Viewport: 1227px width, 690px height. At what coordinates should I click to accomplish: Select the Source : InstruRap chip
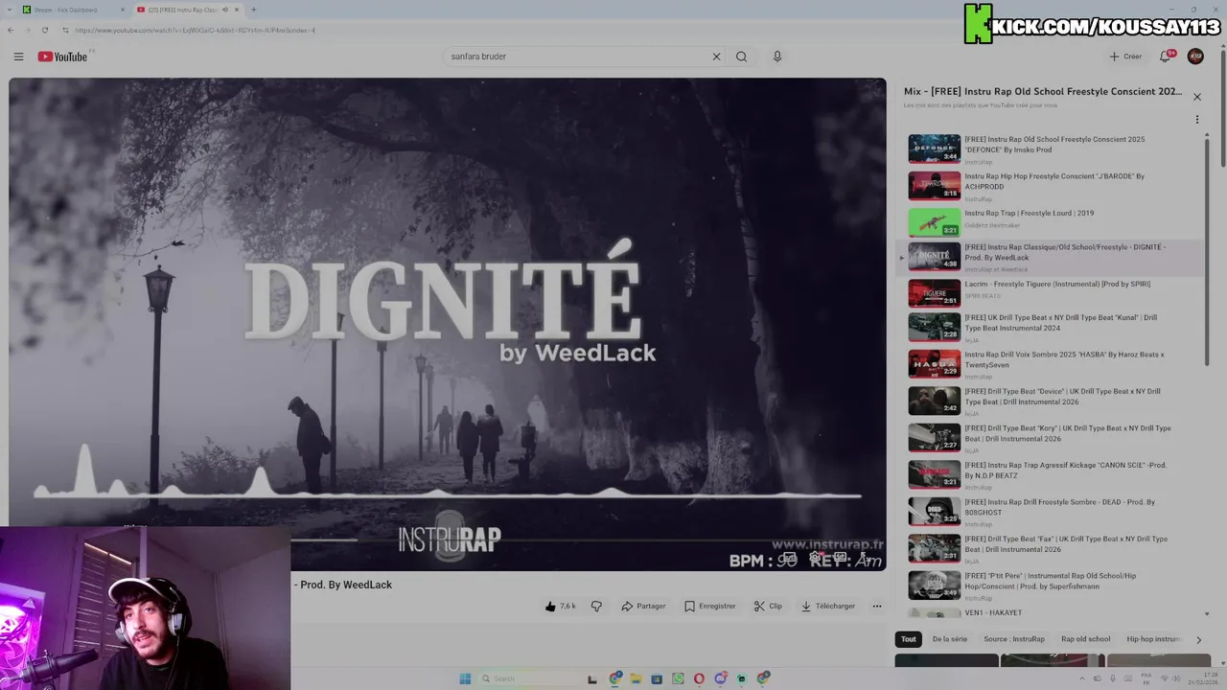tap(1014, 639)
